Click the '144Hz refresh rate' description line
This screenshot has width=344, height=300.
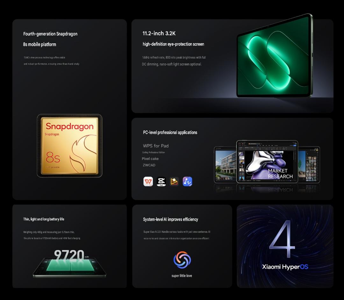coord(174,57)
